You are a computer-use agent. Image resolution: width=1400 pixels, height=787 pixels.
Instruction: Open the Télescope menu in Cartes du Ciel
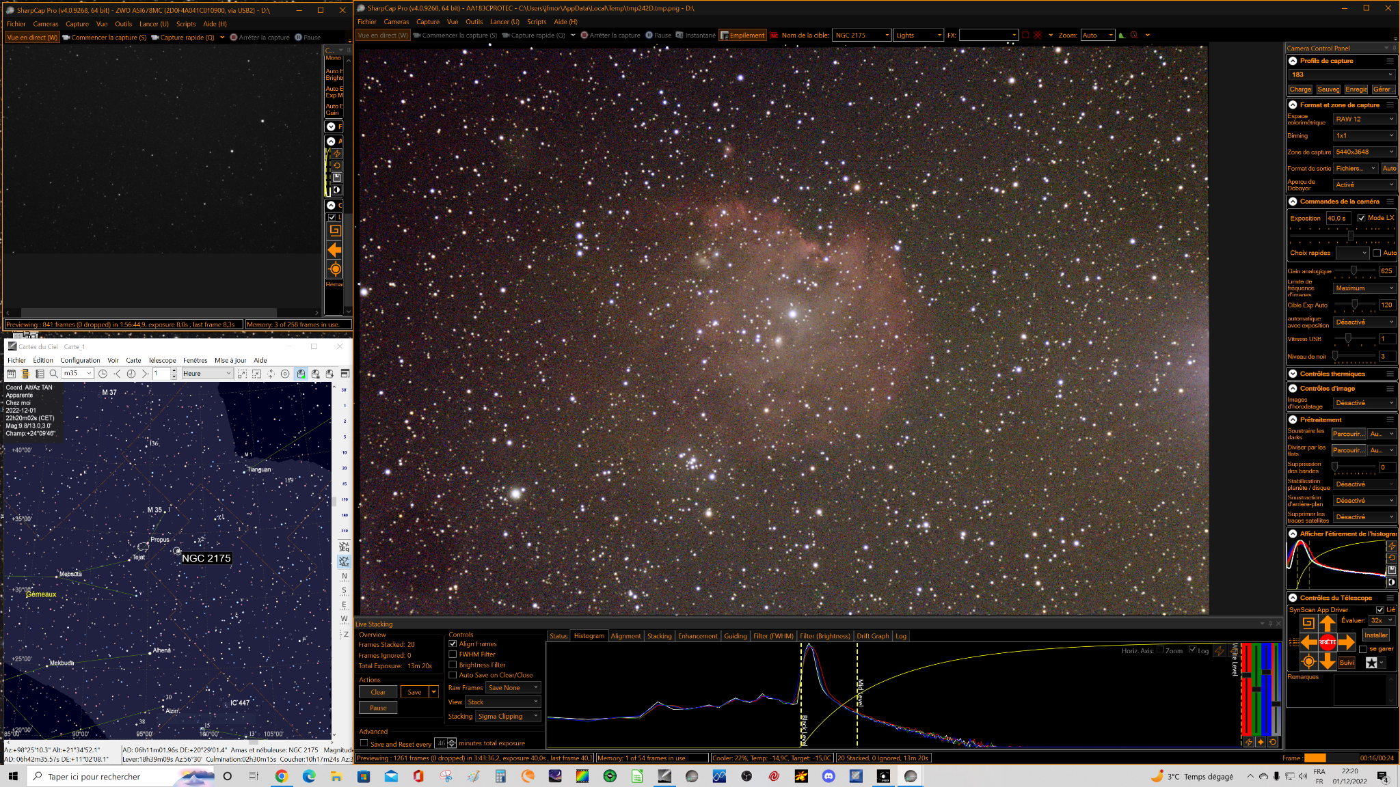pyautogui.click(x=163, y=360)
